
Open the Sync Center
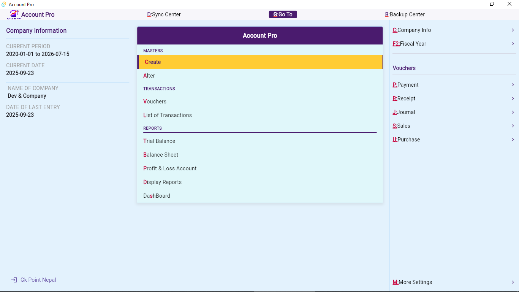point(164,14)
